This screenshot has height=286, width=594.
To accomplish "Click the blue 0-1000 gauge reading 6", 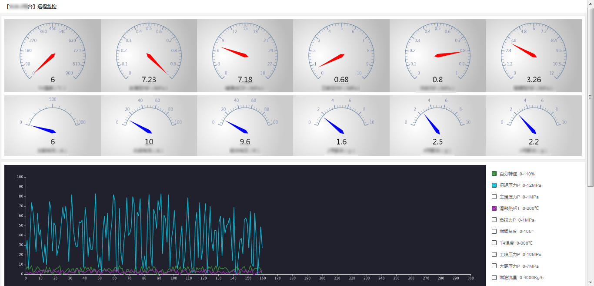I will point(53,126).
